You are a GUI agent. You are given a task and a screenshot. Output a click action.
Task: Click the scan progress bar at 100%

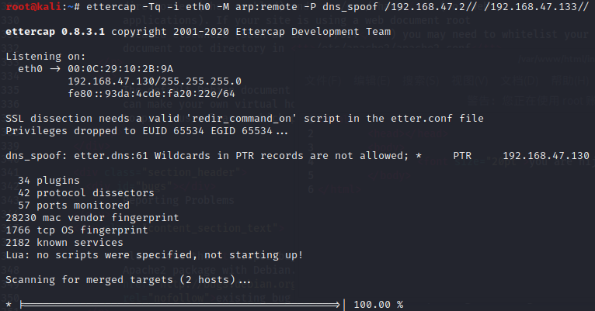[x=181, y=305]
